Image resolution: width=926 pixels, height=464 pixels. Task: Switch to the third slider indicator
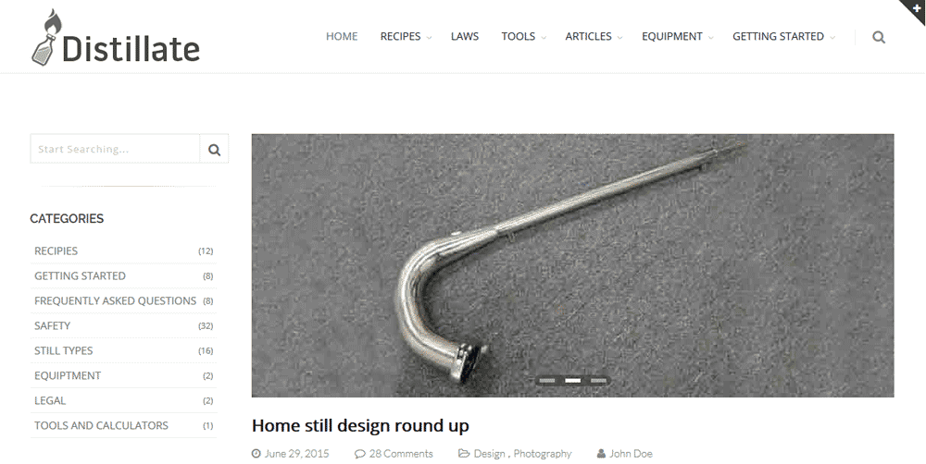click(599, 381)
